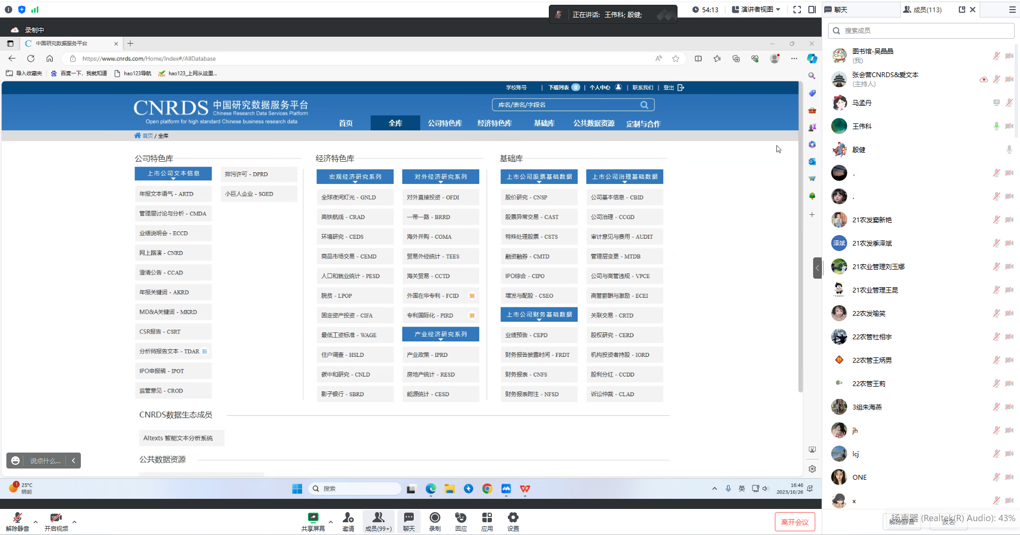
Task: Expand the share screen options arrow
Action: point(331,522)
